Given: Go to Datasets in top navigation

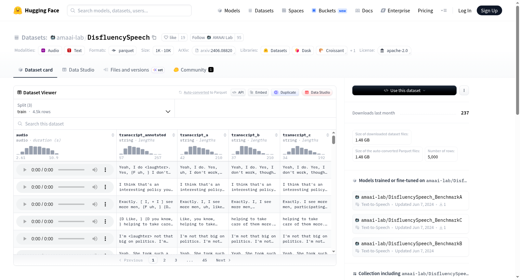Looking at the screenshot, I should pos(261,11).
